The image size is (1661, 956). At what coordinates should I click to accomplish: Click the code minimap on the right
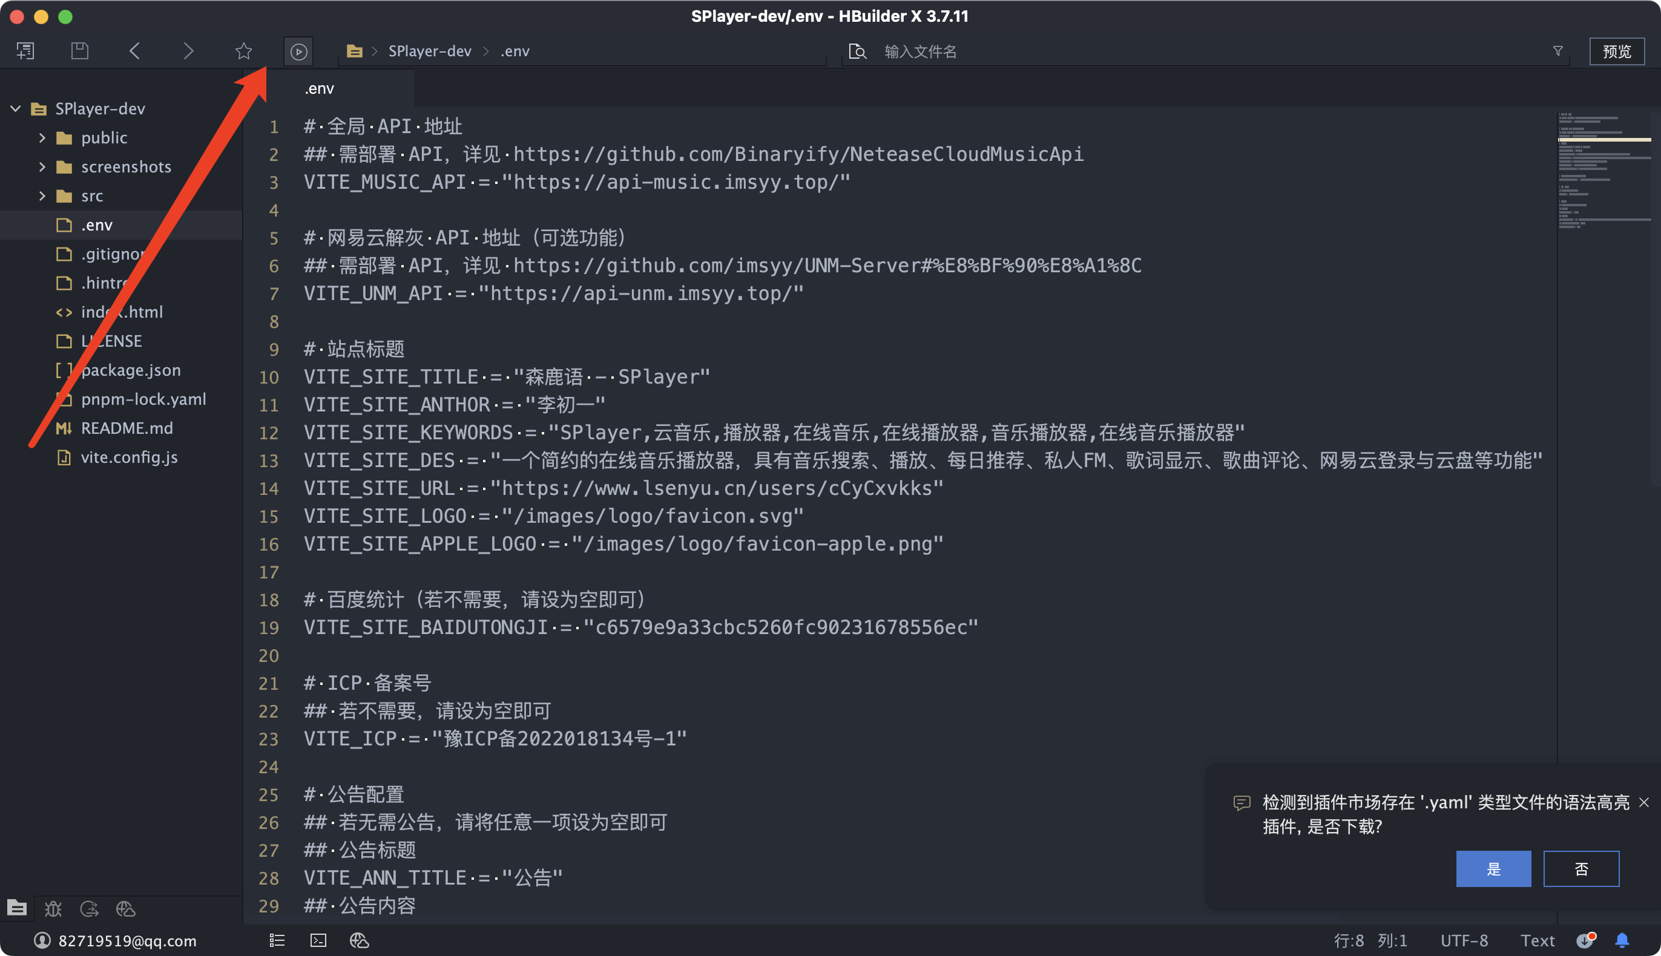(x=1603, y=171)
